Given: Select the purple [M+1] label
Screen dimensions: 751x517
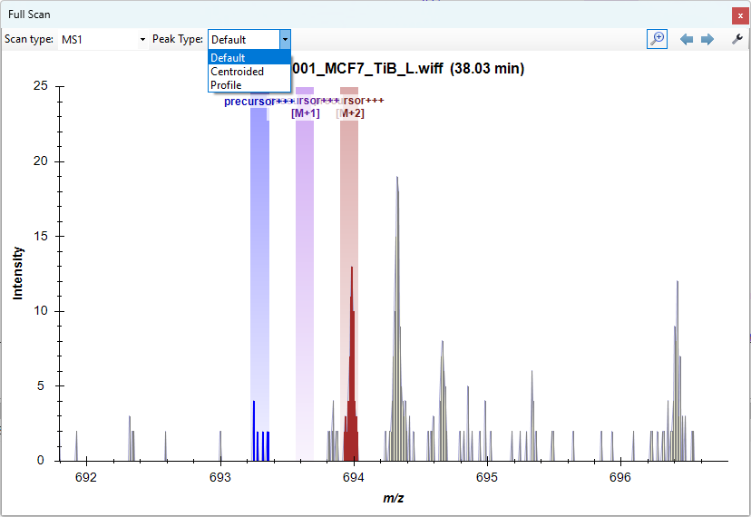Looking at the screenshot, I should point(305,113).
